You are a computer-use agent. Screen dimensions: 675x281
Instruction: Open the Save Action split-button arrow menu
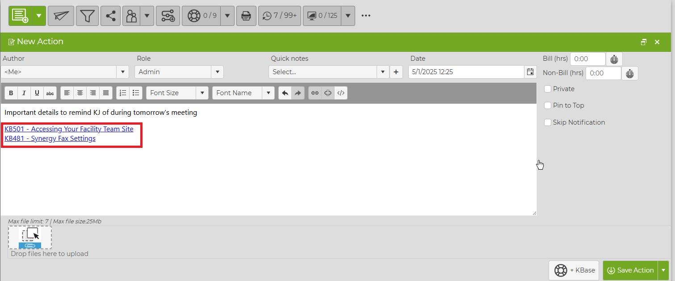pyautogui.click(x=663, y=270)
